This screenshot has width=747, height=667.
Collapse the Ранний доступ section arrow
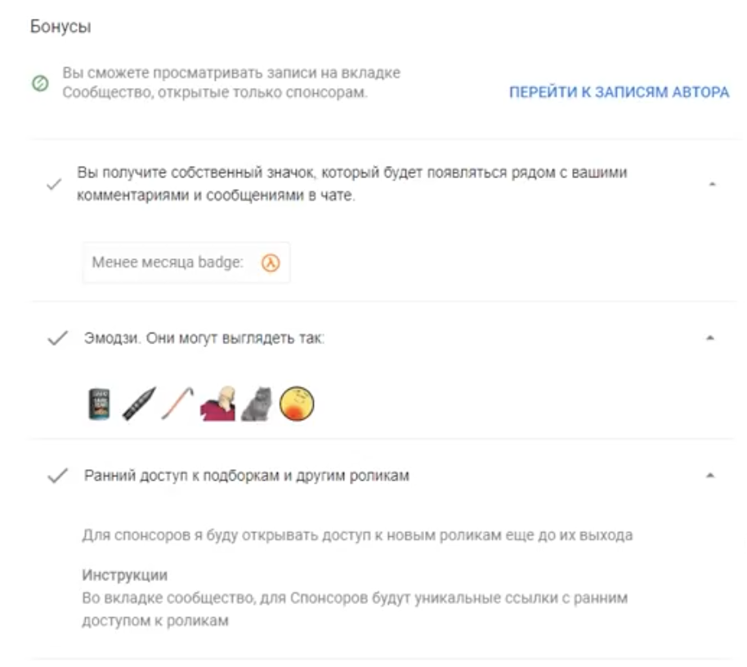coord(710,475)
